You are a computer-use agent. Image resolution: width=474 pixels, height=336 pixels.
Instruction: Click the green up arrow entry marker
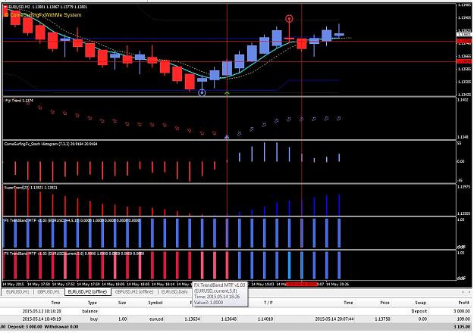227,94
